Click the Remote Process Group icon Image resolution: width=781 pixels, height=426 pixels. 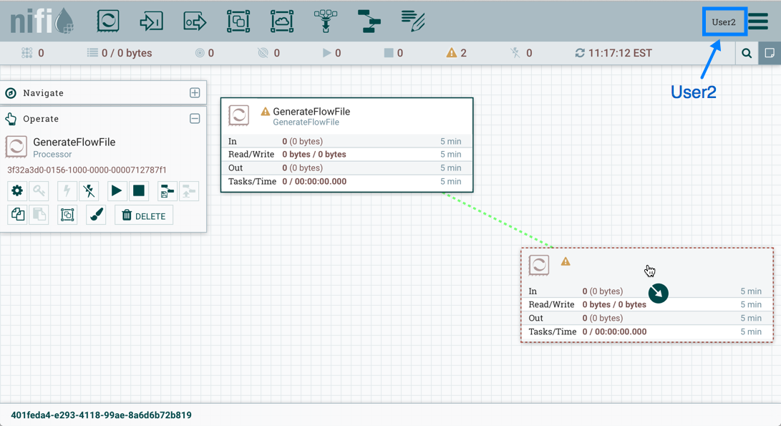(x=282, y=21)
